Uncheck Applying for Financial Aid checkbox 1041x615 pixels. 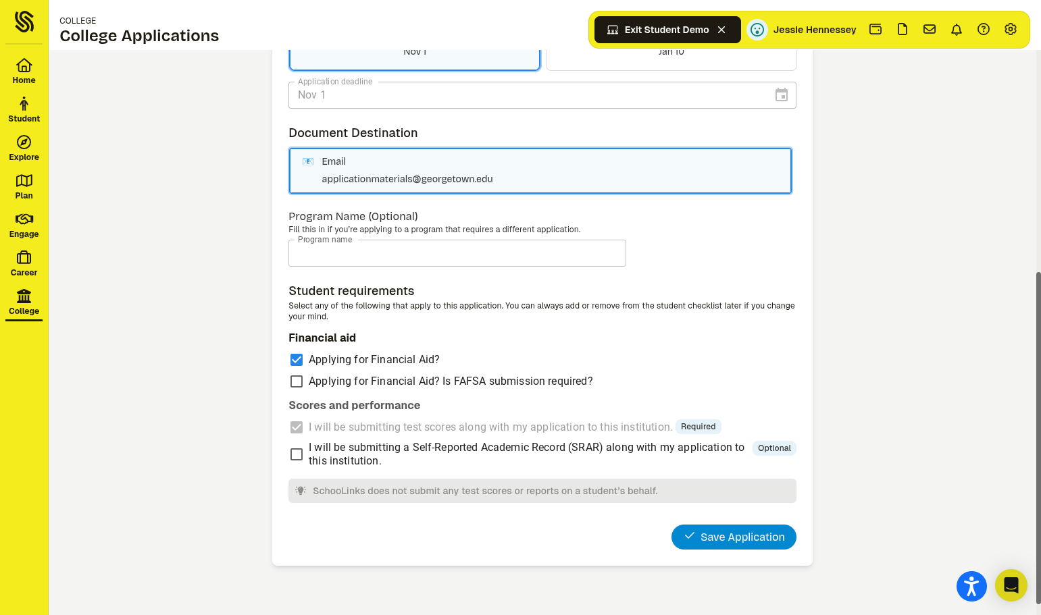click(x=297, y=360)
